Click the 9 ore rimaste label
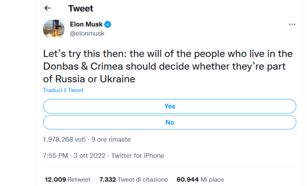Screen dimensions: 307x186 (111, 139)
